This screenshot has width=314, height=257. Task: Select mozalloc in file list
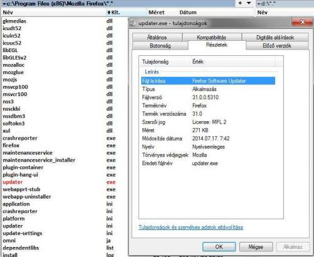pyautogui.click(x=13, y=65)
